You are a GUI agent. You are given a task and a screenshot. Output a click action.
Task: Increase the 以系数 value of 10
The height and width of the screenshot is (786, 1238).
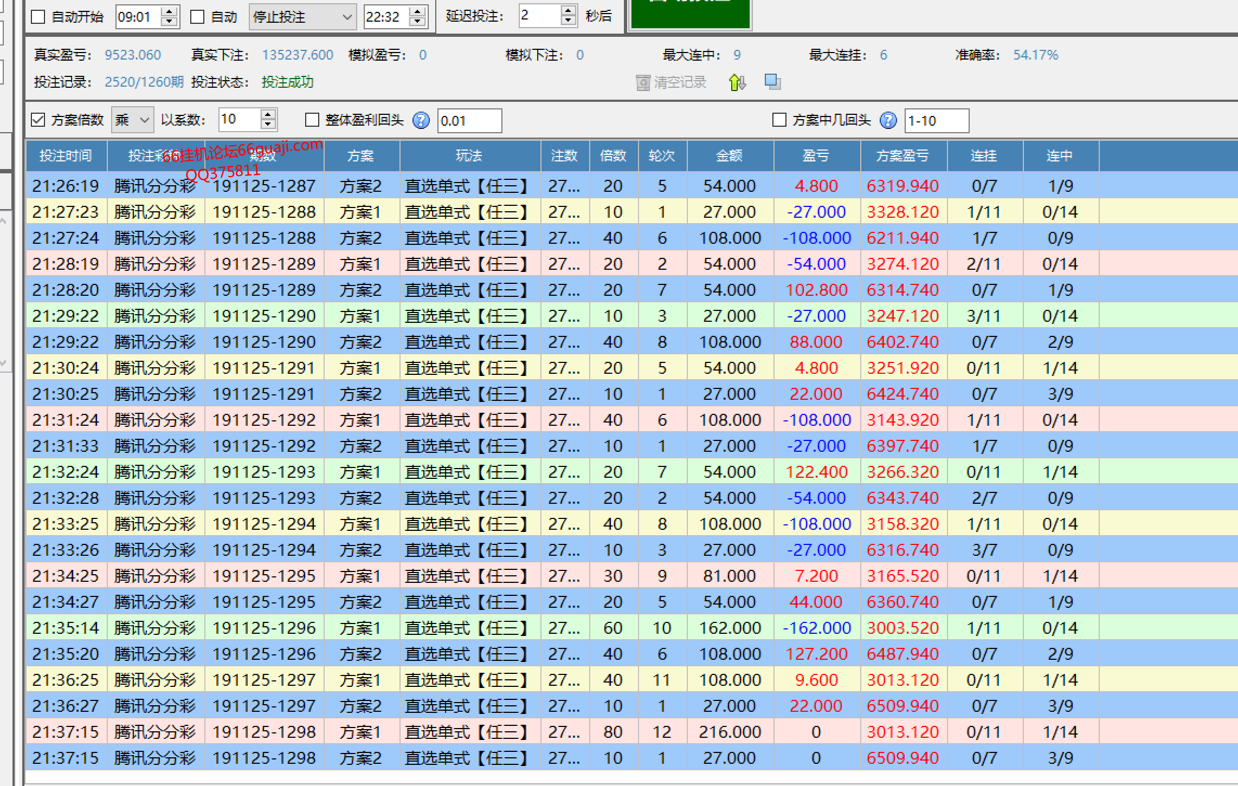point(268,114)
